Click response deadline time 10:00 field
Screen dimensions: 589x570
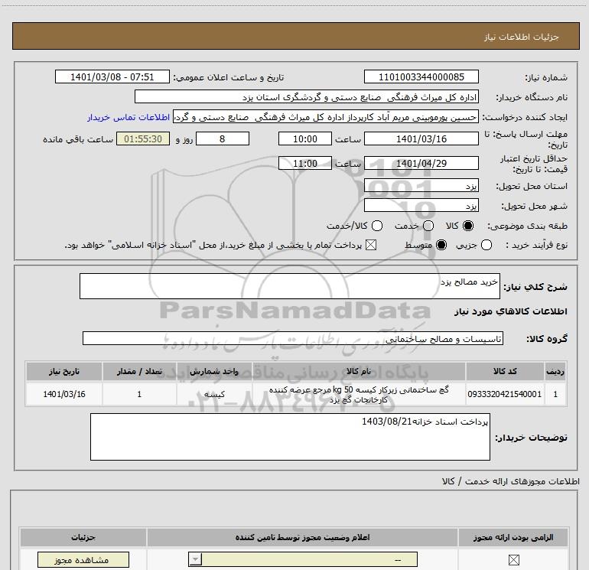click(305, 139)
